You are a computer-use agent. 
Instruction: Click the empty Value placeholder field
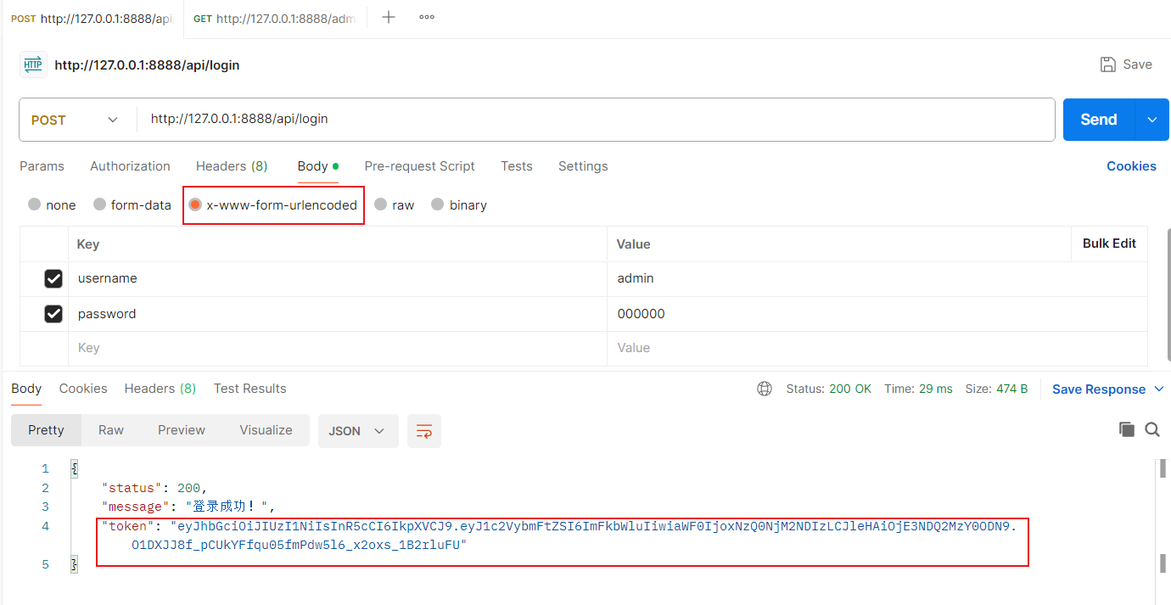point(877,348)
